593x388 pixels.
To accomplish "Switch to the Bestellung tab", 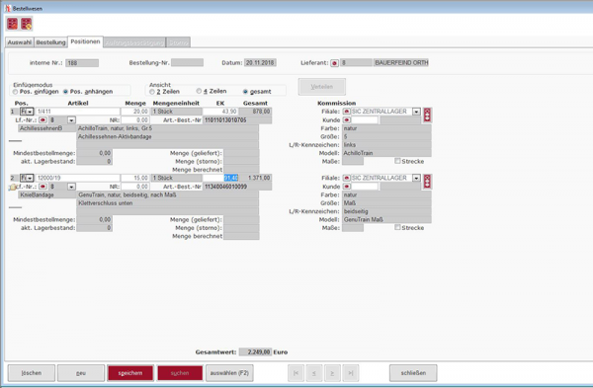I will [x=50, y=42].
